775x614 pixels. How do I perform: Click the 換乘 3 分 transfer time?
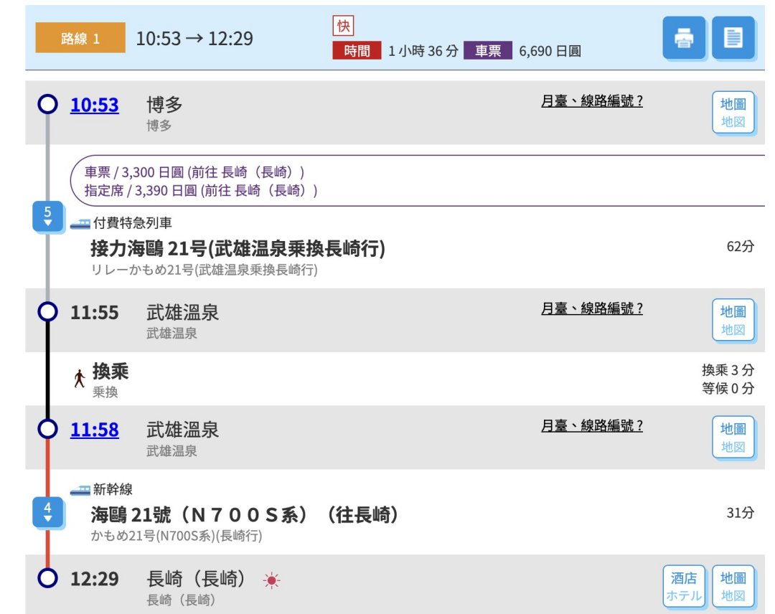[x=728, y=370]
